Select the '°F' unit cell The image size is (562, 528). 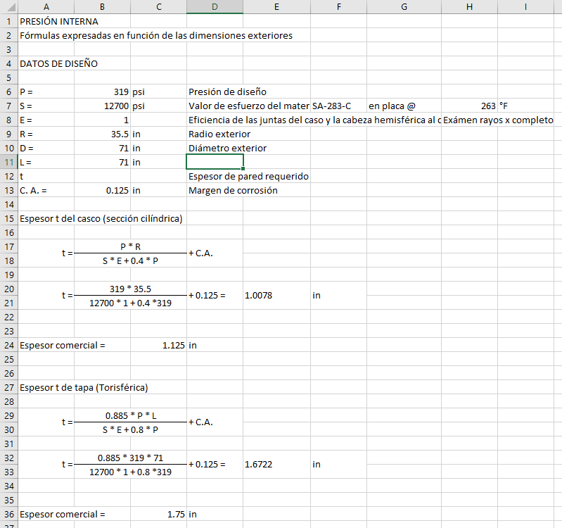525,106
